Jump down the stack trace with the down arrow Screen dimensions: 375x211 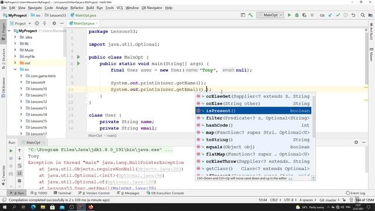click(19, 158)
